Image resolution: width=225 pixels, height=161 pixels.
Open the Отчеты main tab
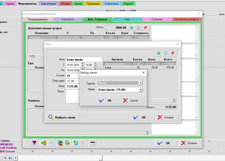(x=65, y=4)
